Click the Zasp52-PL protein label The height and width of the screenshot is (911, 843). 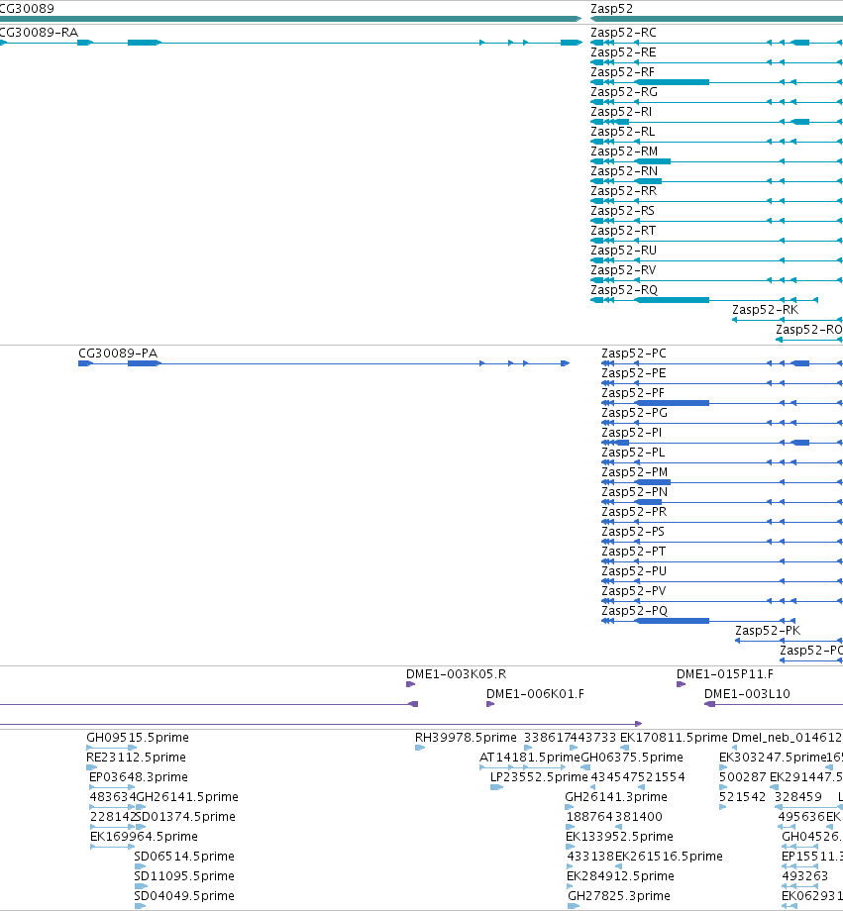point(633,452)
